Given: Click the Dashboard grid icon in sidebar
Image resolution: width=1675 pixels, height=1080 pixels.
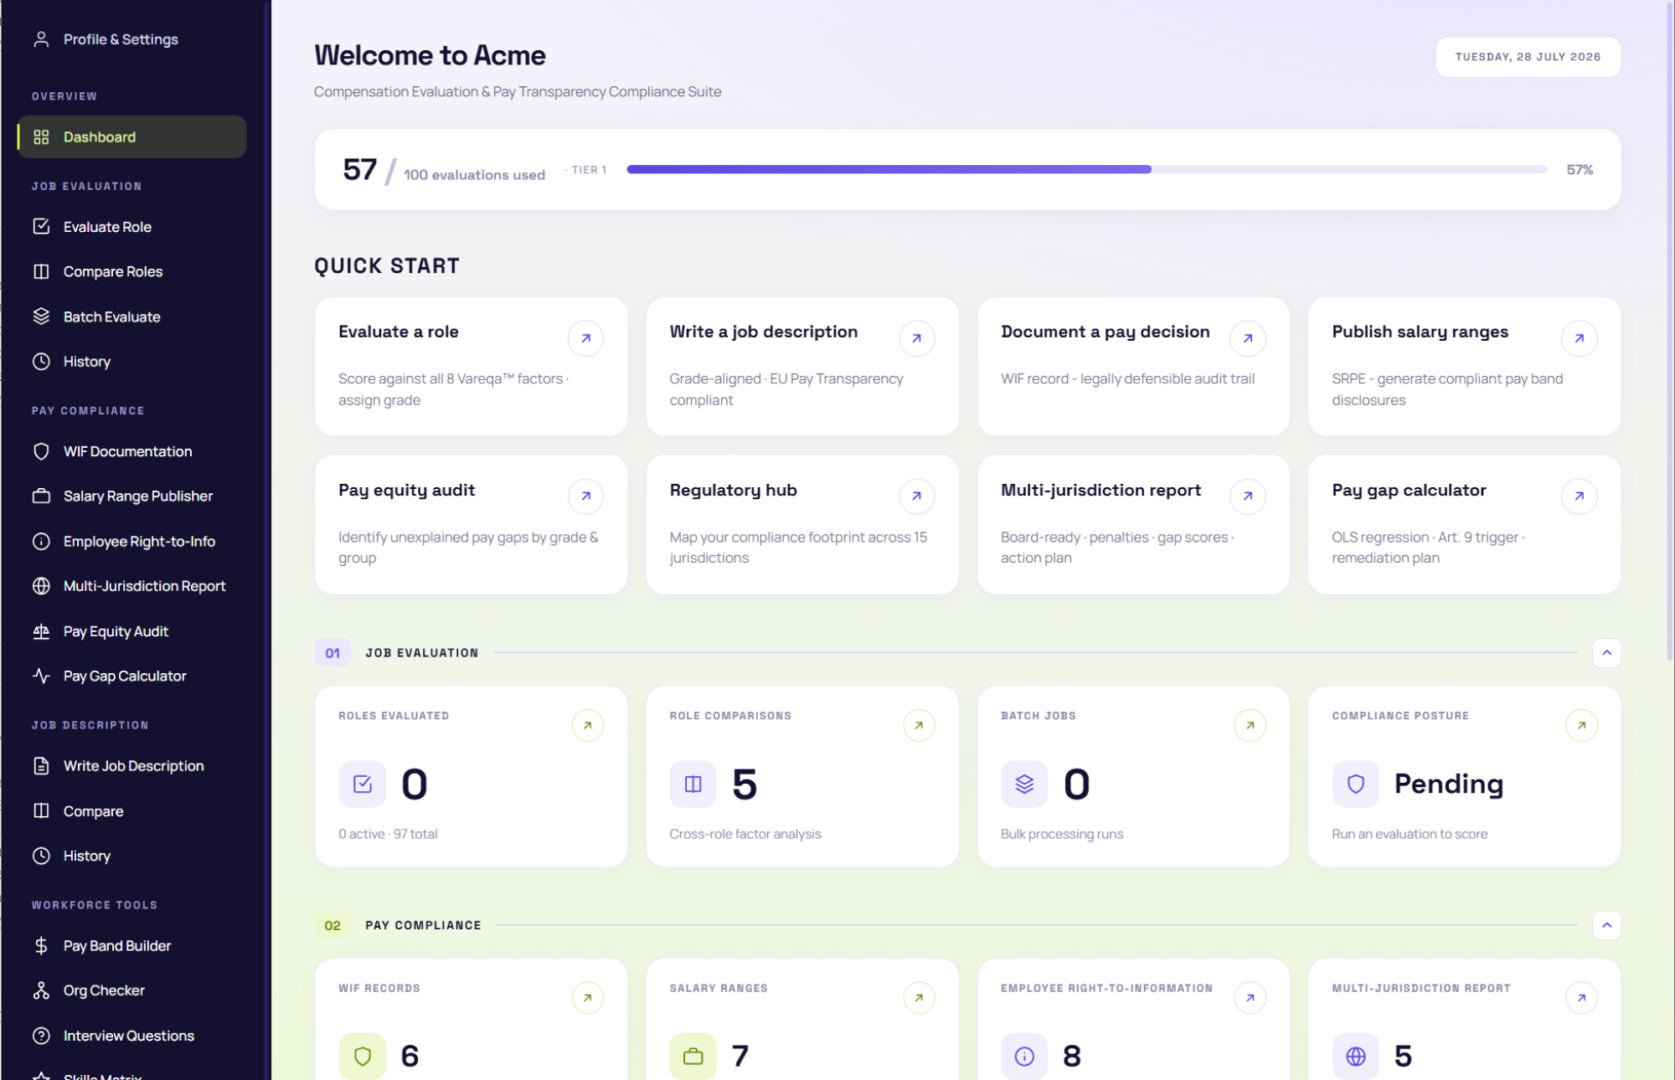Looking at the screenshot, I should tap(41, 137).
